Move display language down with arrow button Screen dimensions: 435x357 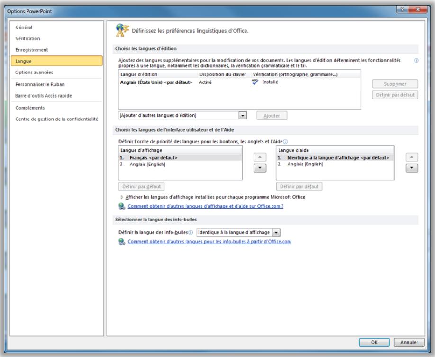coord(260,168)
